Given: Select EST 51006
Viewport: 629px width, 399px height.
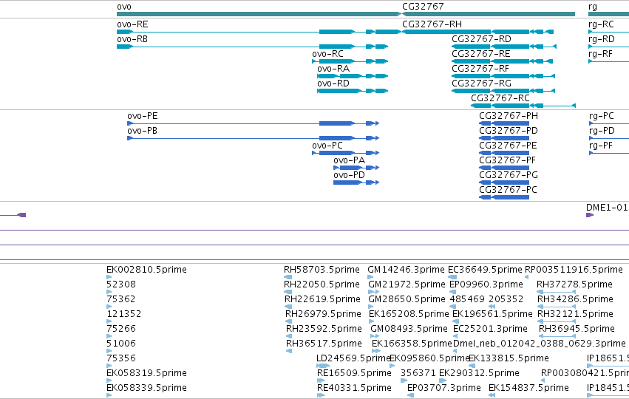Looking at the screenshot, I should [109, 351].
